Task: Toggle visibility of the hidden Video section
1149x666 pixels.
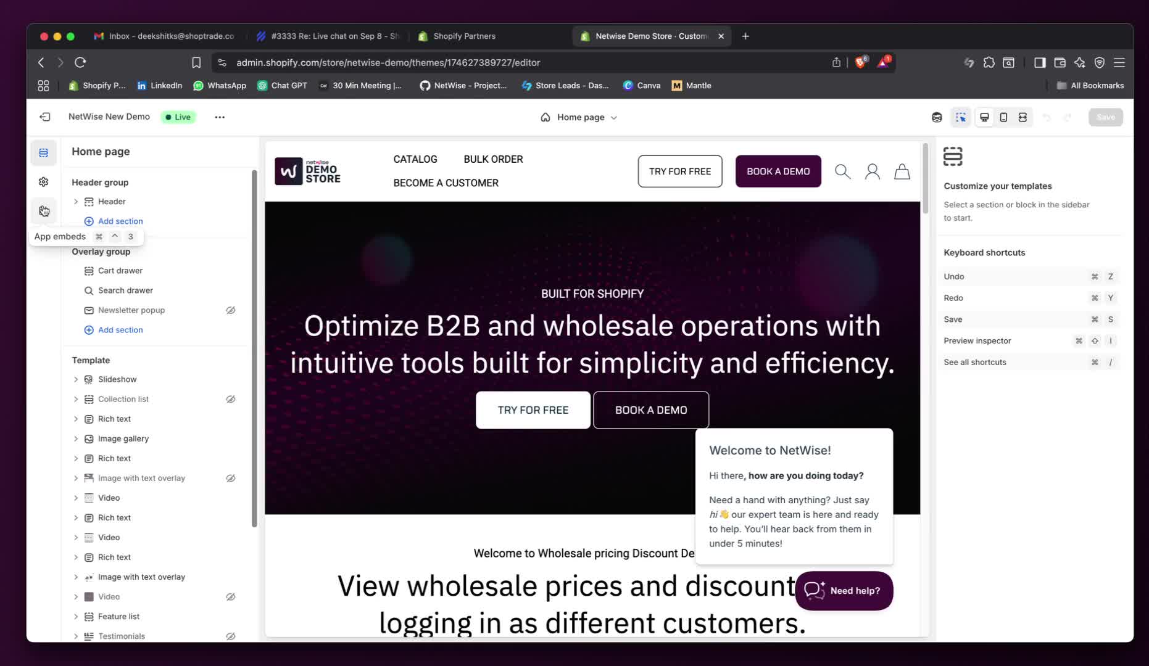Action: pos(231,597)
